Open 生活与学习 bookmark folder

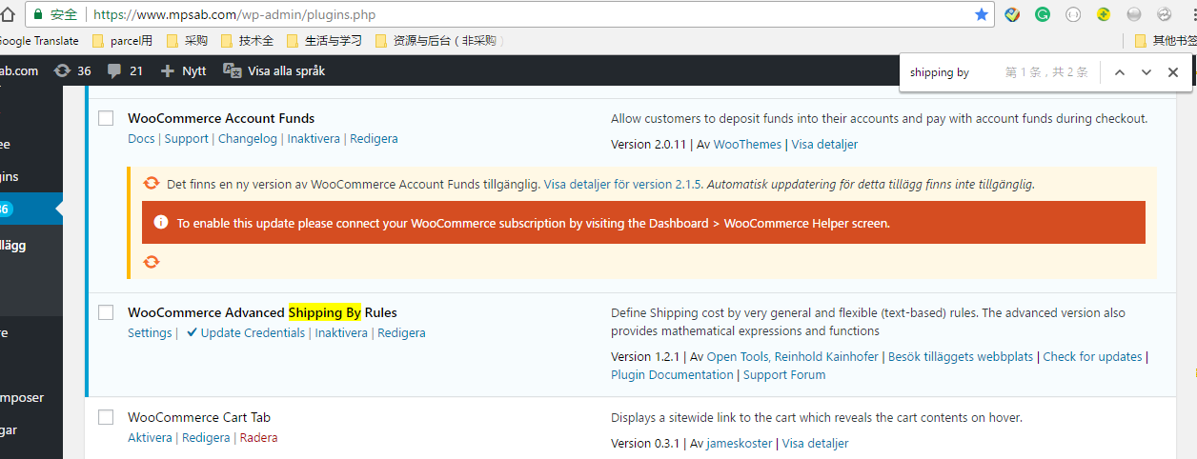(325, 41)
